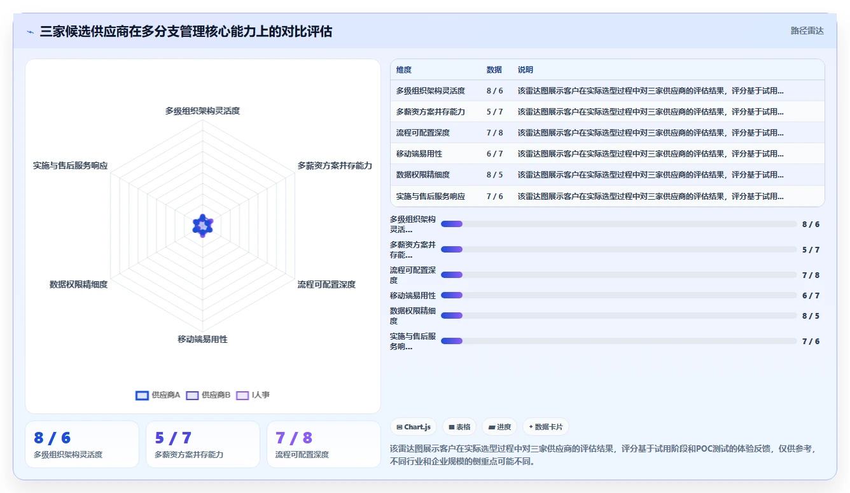Click progress bar for 实施与售后服务响应

618,341
